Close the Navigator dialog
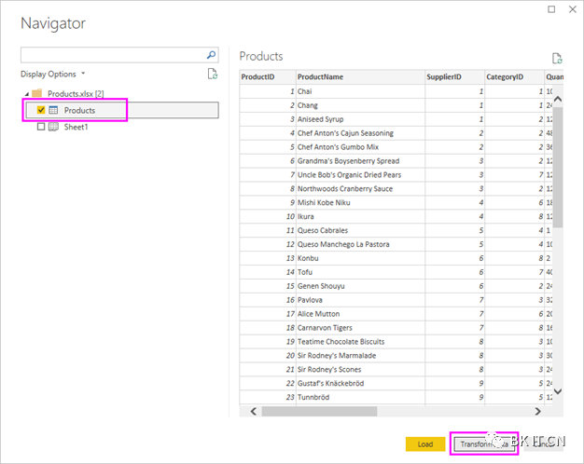This screenshot has width=584, height=464. 573,9
